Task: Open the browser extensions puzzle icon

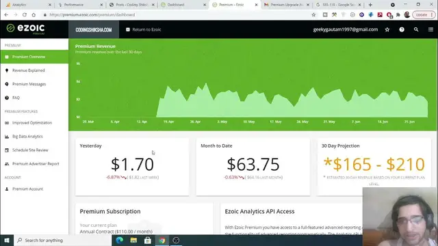Action: (398, 14)
